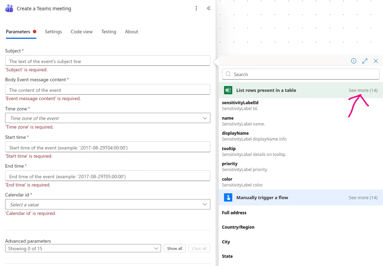Click the Excel icon beside List rows
Viewport: 383px width, 266px height.
pos(228,90)
